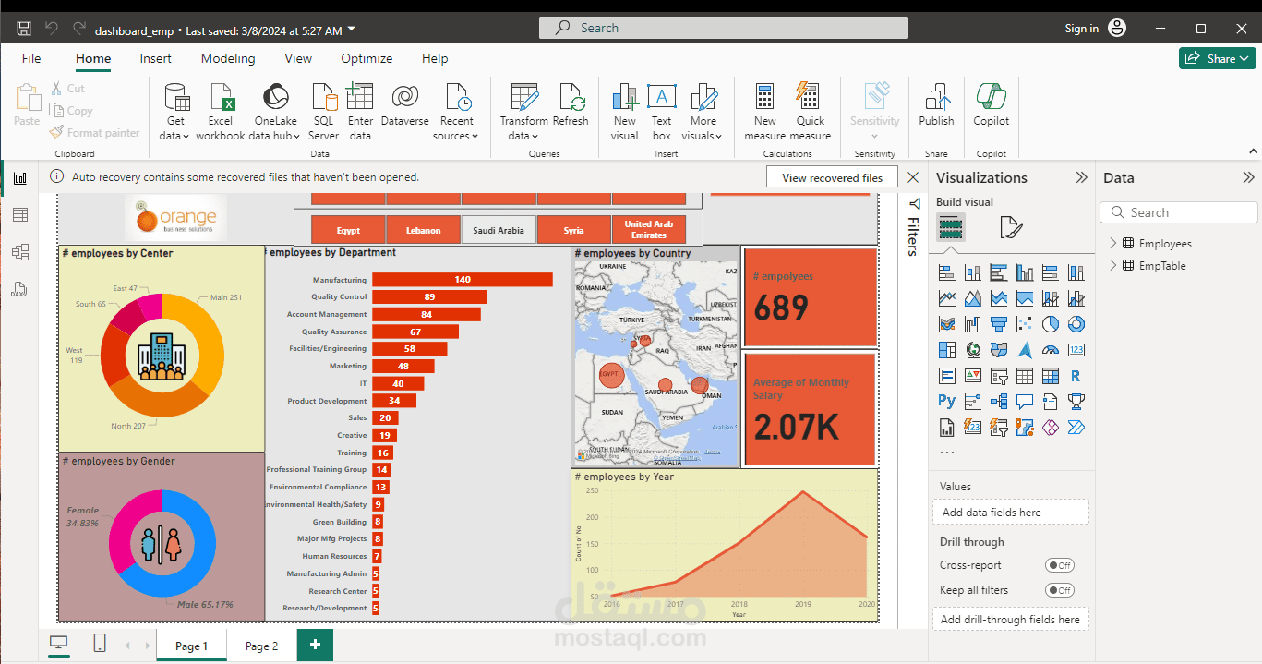Image resolution: width=1262 pixels, height=664 pixels.
Task: Select the Egypt slicer tile
Action: (x=348, y=230)
